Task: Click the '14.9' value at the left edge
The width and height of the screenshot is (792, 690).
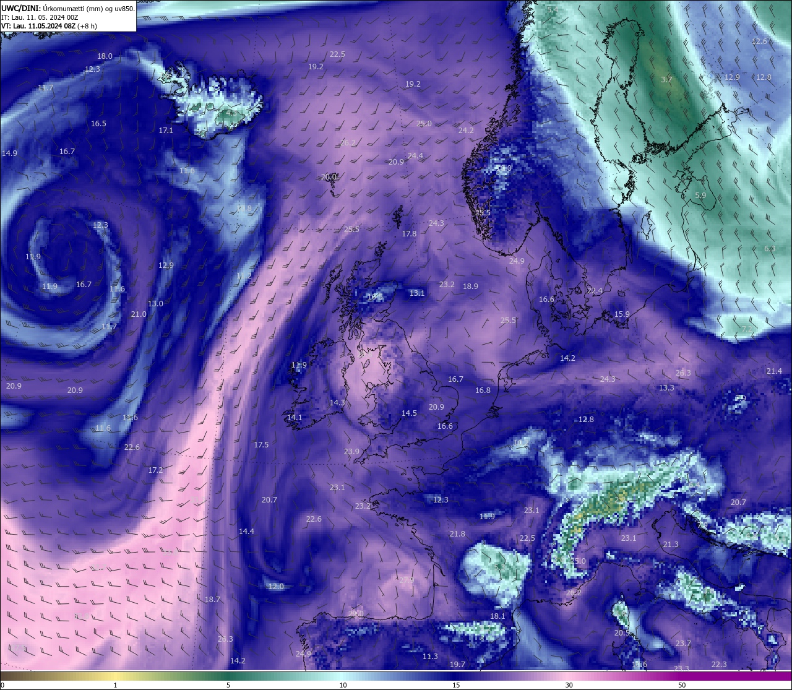Action: click(x=9, y=153)
